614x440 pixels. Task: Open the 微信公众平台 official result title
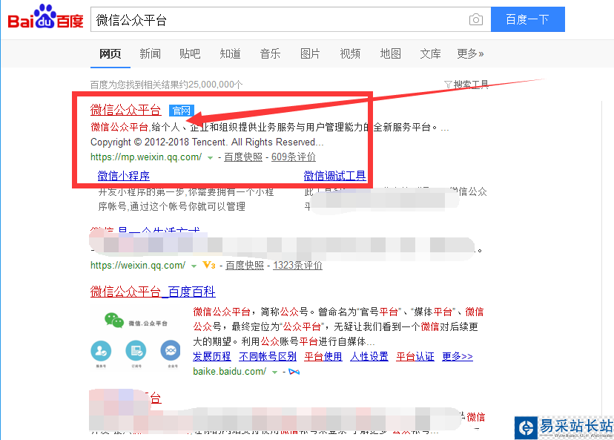pyautogui.click(x=126, y=110)
